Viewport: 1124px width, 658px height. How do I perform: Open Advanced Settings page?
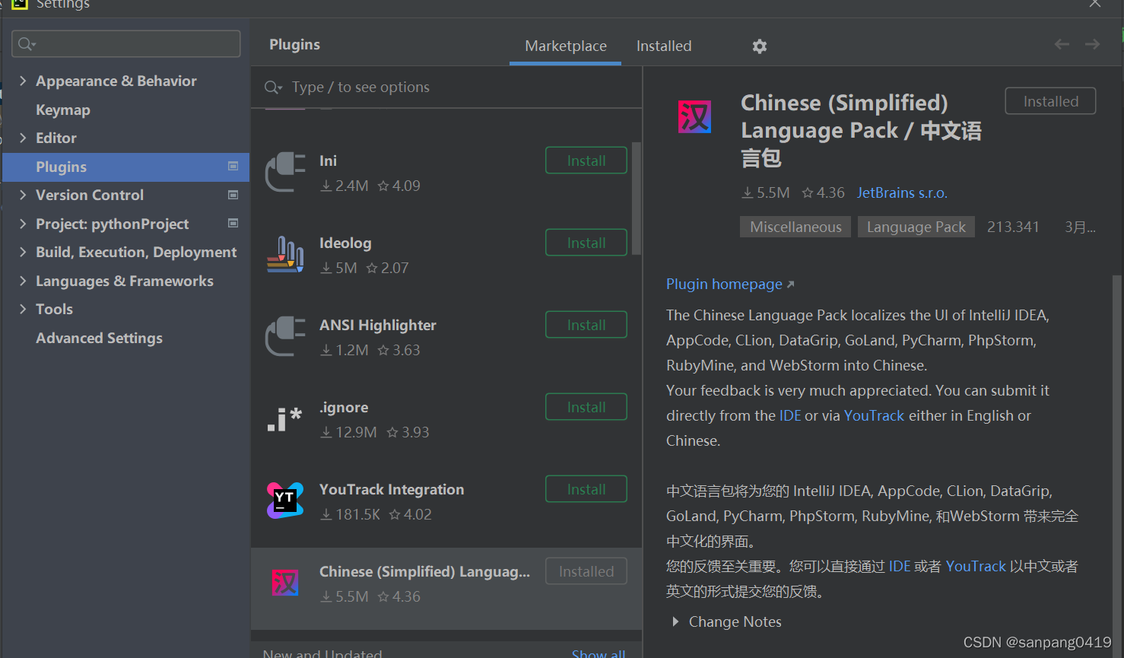99,338
